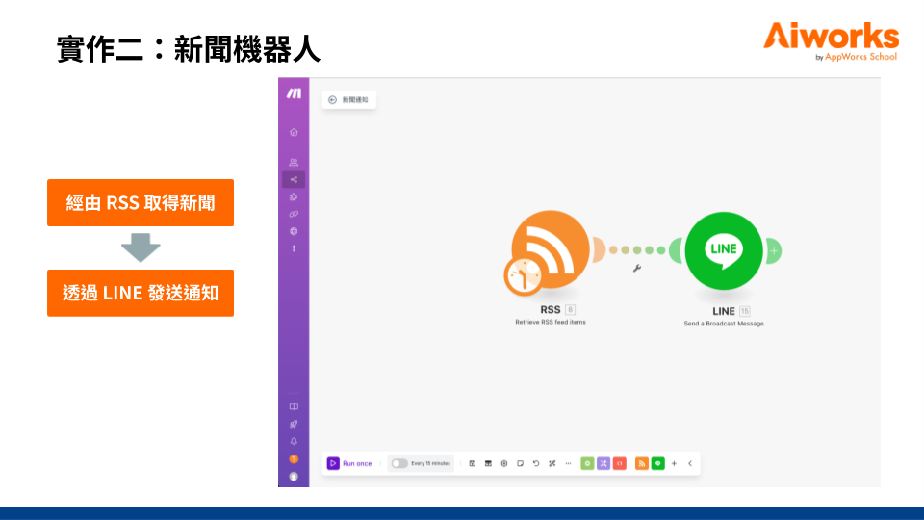
Task: Open Webhooks via the globe icon
Action: click(x=294, y=231)
